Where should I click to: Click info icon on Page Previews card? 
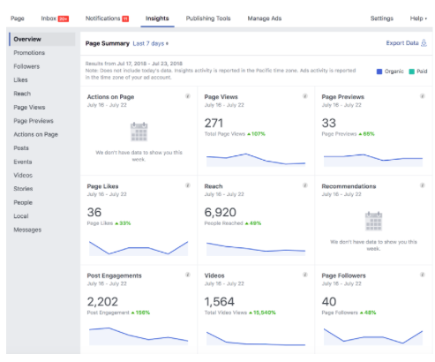pyautogui.click(x=422, y=96)
